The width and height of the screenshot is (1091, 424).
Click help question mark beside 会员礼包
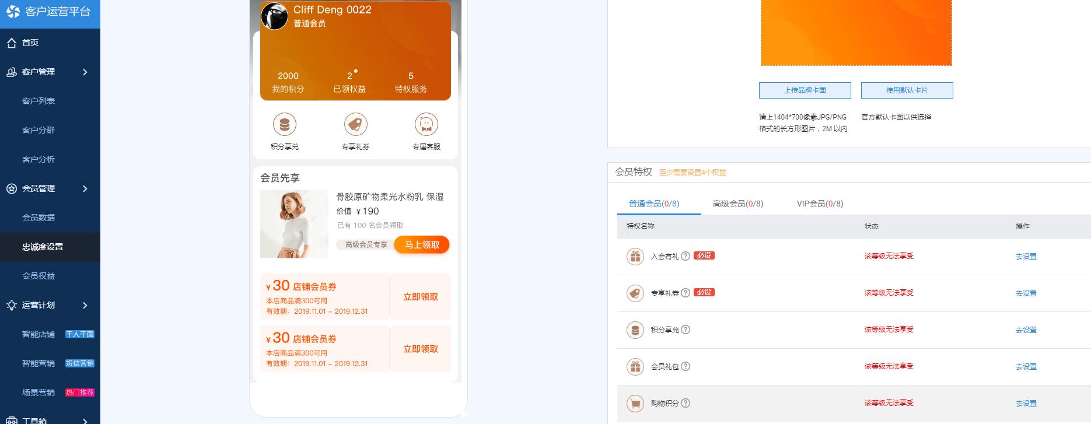tap(686, 366)
